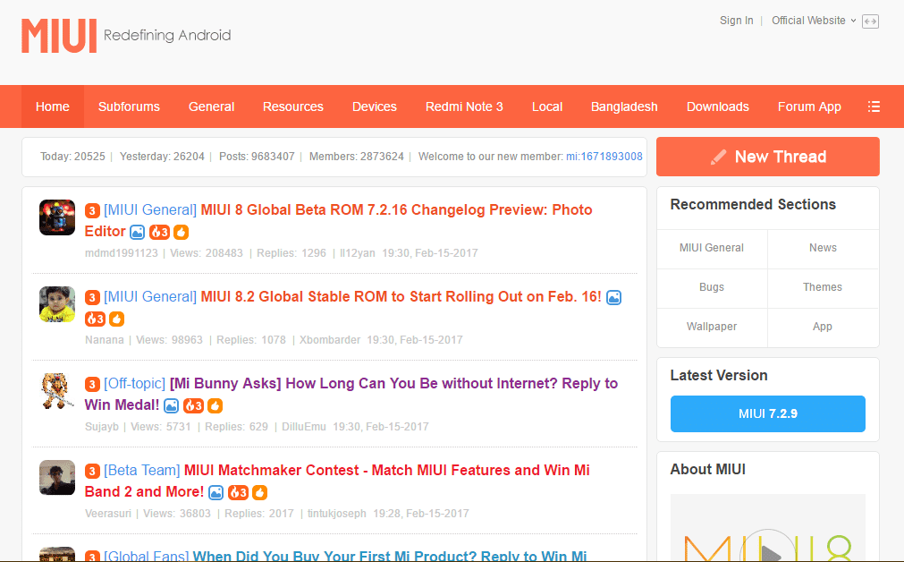Click [Beta Team] category tag
The width and height of the screenshot is (904, 562).
point(142,470)
